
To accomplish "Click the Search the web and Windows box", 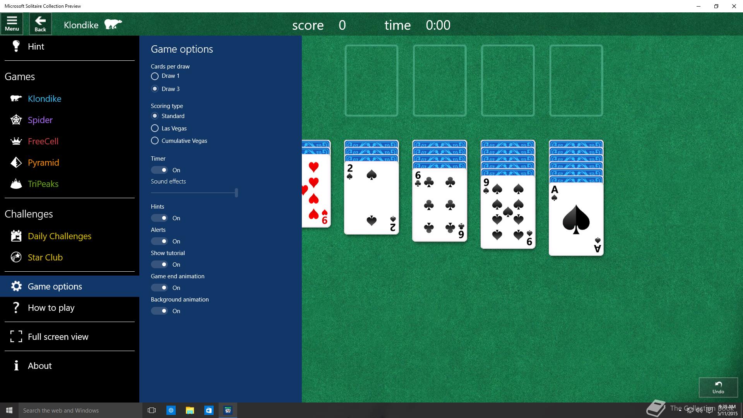I will point(80,410).
